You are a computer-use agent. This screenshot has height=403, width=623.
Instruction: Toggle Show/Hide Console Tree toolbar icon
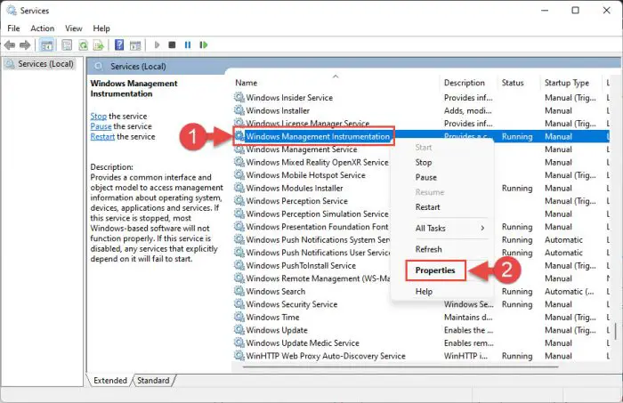pos(46,44)
